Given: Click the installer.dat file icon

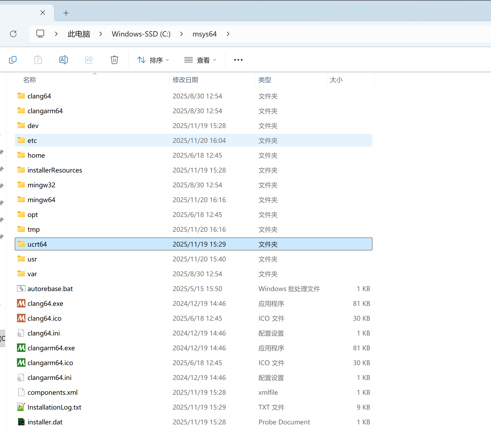Looking at the screenshot, I should (x=21, y=422).
